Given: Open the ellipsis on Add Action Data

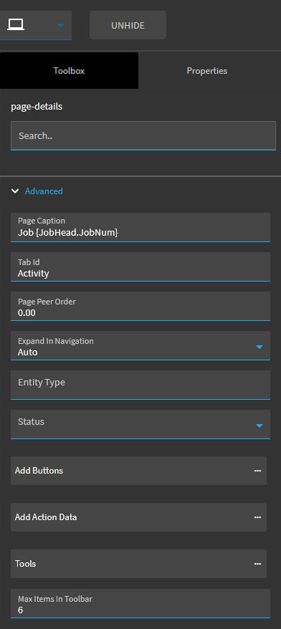Looking at the screenshot, I should (x=258, y=517).
